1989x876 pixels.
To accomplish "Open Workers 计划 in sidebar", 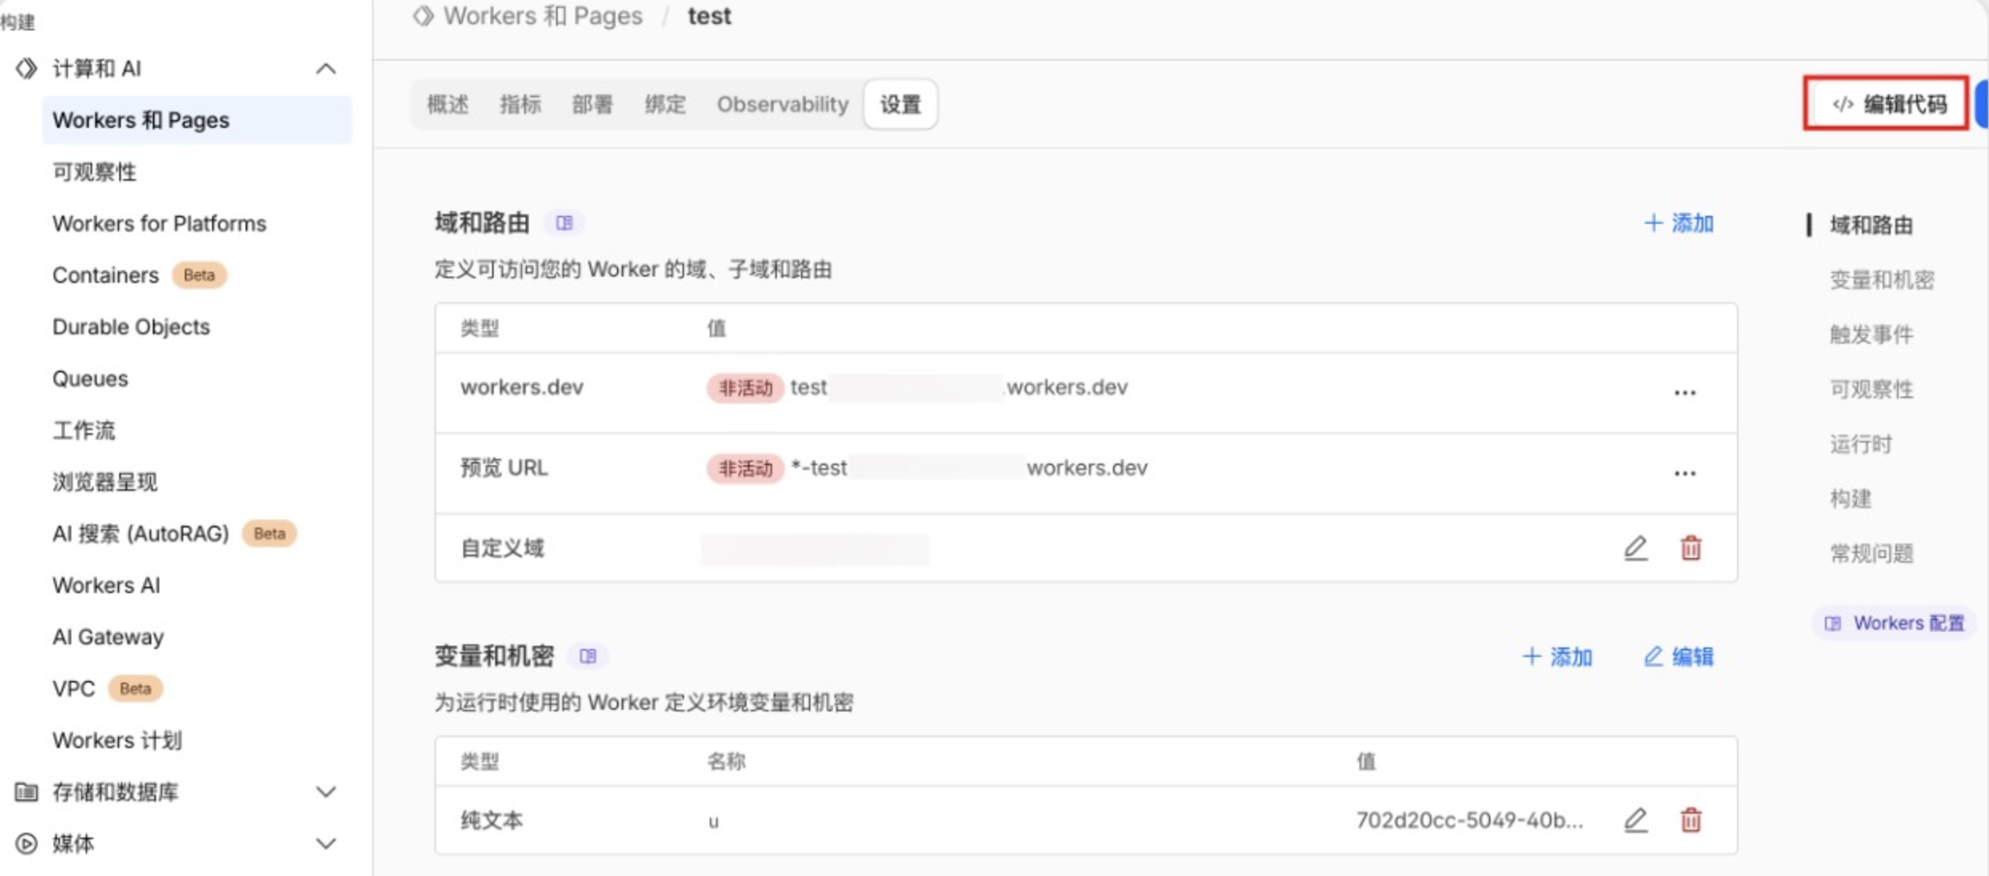I will [x=118, y=740].
